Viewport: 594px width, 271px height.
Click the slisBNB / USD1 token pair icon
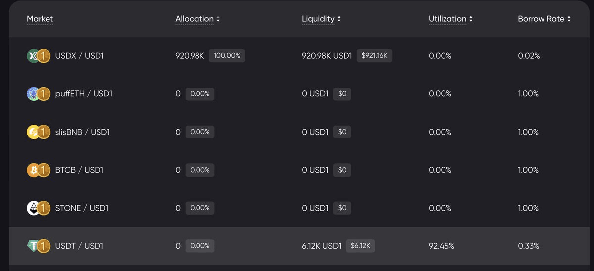(x=38, y=132)
